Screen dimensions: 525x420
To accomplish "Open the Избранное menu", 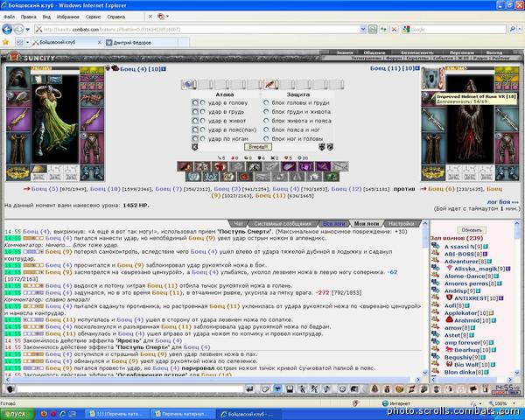I will 68,17.
